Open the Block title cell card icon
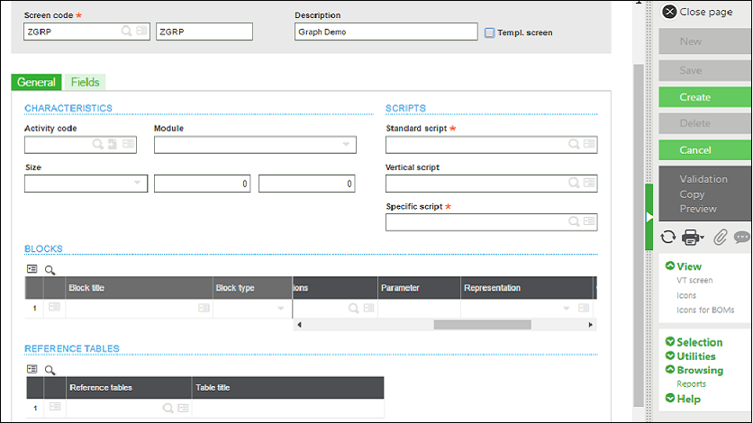753x423 pixels. (x=204, y=308)
